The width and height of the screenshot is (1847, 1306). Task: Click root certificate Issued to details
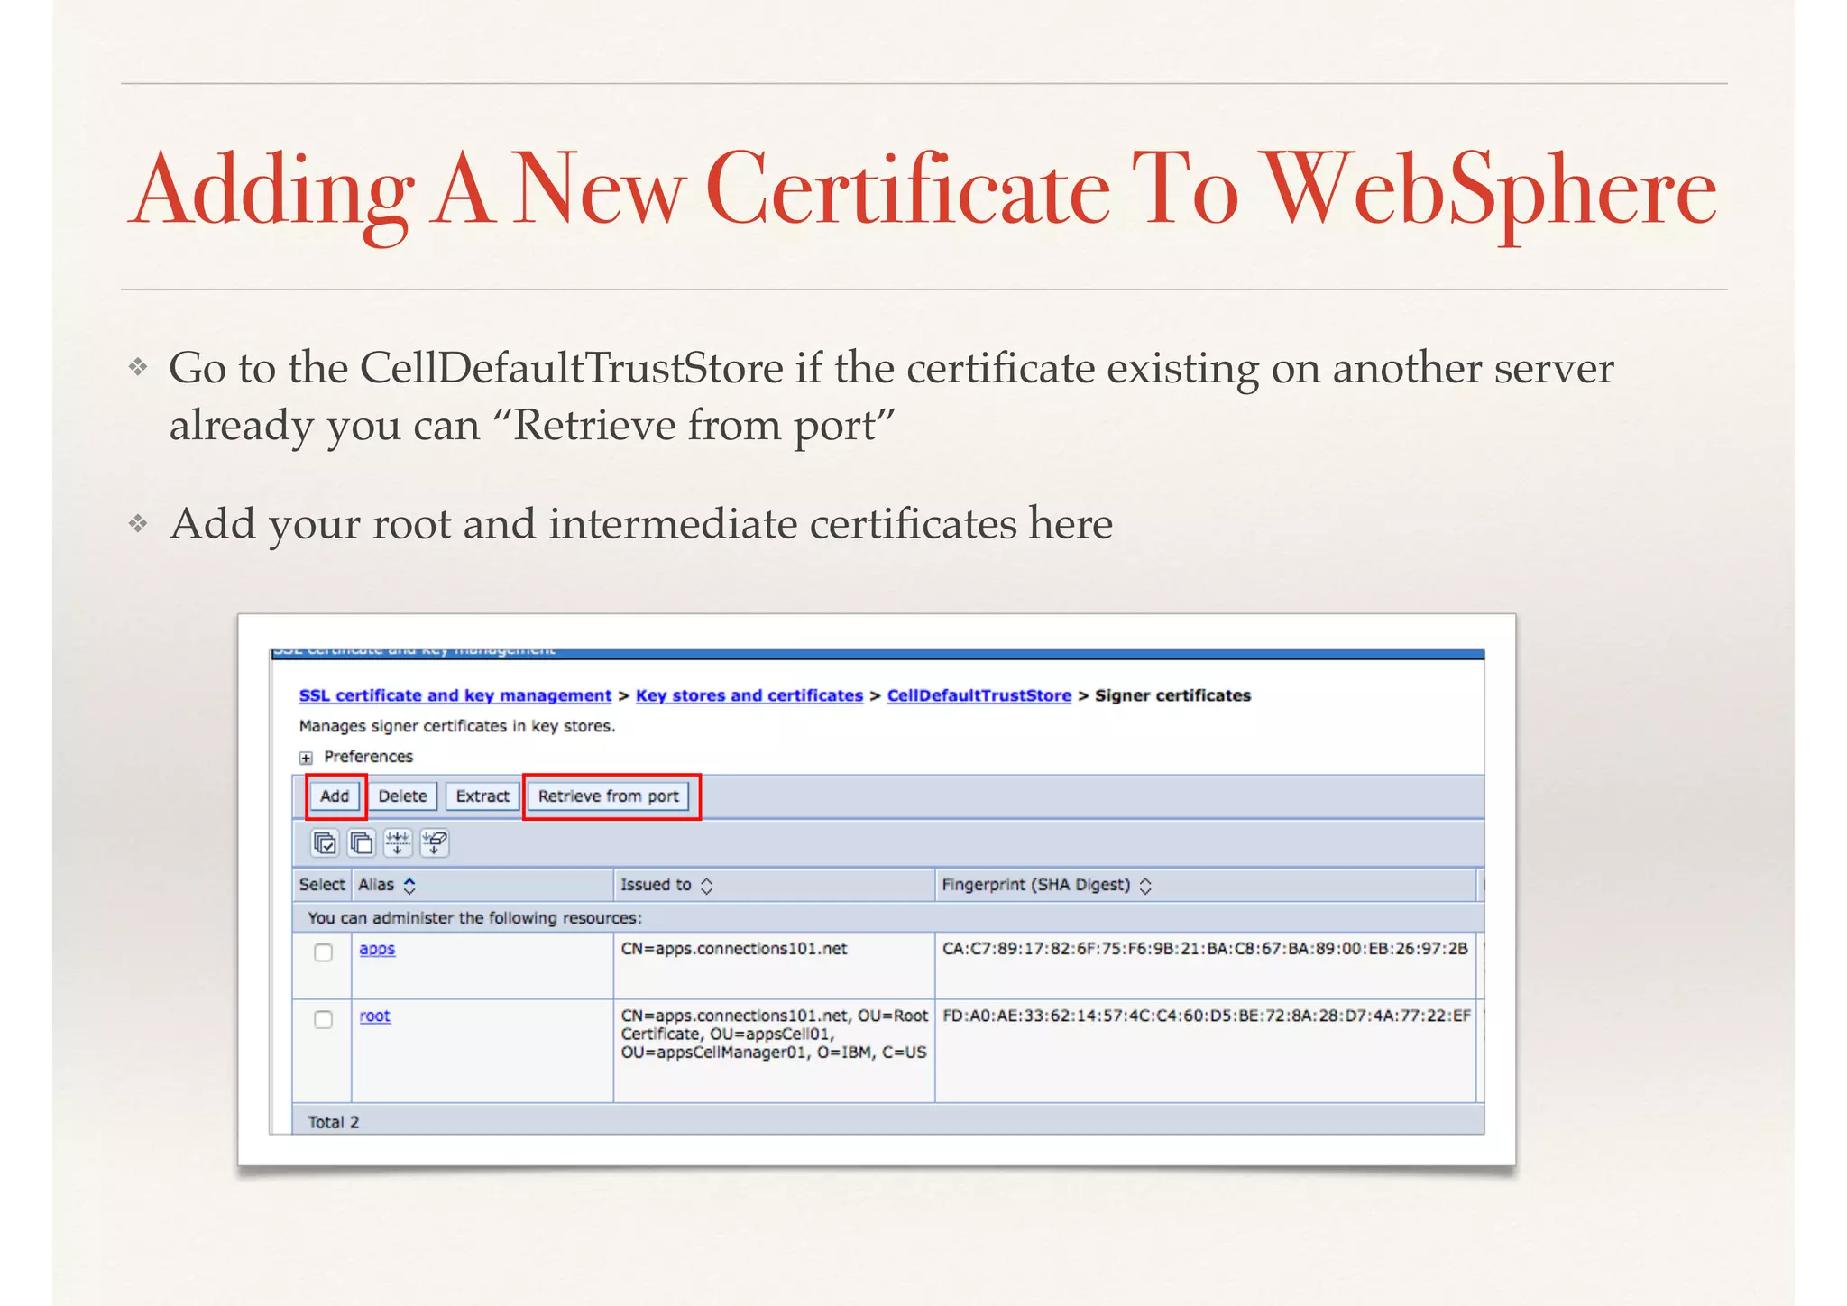pyautogui.click(x=774, y=1034)
